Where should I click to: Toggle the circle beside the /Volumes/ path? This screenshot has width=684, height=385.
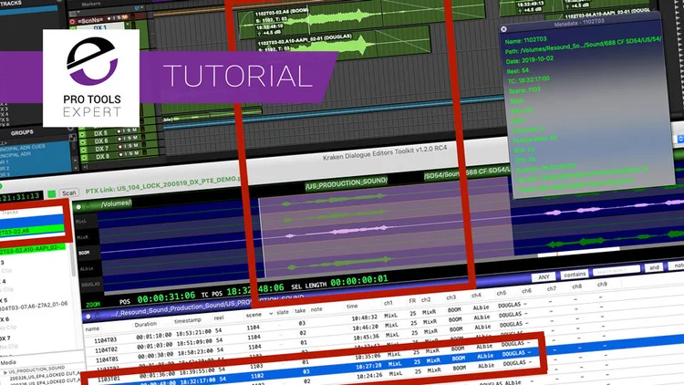(78, 207)
